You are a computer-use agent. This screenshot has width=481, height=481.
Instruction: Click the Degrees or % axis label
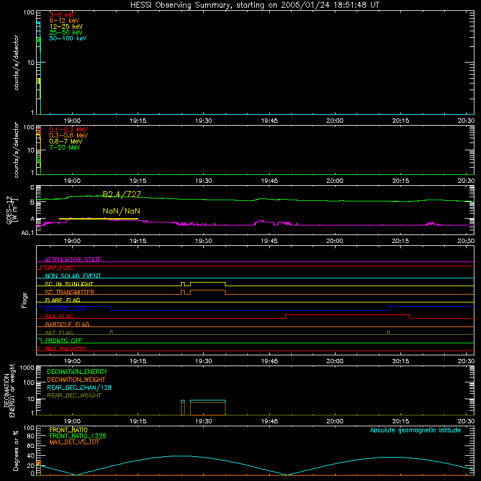click(16, 450)
